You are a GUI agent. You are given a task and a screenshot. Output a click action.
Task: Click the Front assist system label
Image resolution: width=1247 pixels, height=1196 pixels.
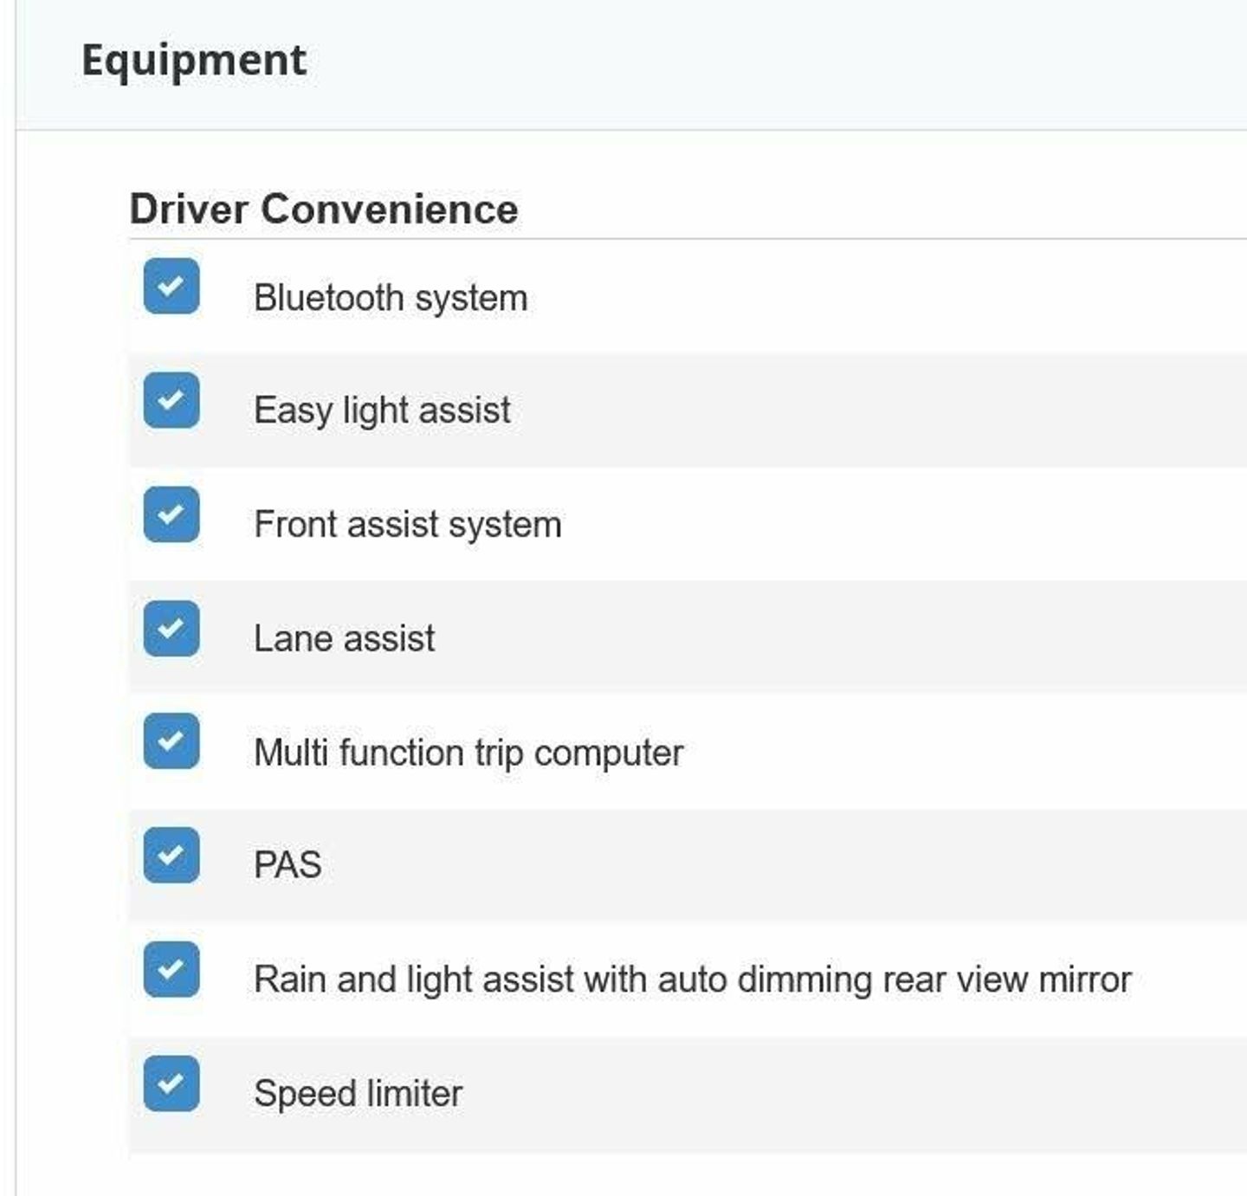click(408, 525)
